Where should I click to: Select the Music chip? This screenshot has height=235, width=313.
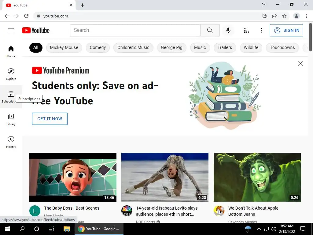(200, 47)
